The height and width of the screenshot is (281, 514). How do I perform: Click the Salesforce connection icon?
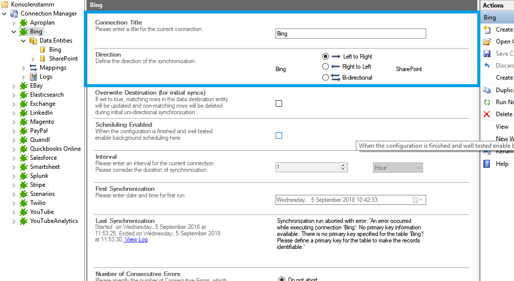[x=24, y=158]
